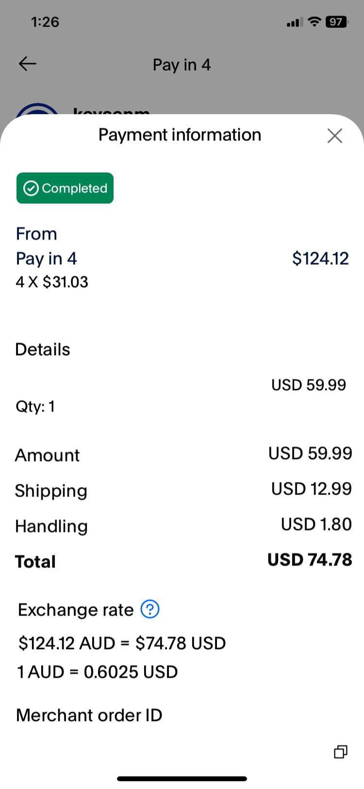Image resolution: width=364 pixels, height=789 pixels.
Task: Tap the $124.12 payment amount
Action: click(x=320, y=258)
